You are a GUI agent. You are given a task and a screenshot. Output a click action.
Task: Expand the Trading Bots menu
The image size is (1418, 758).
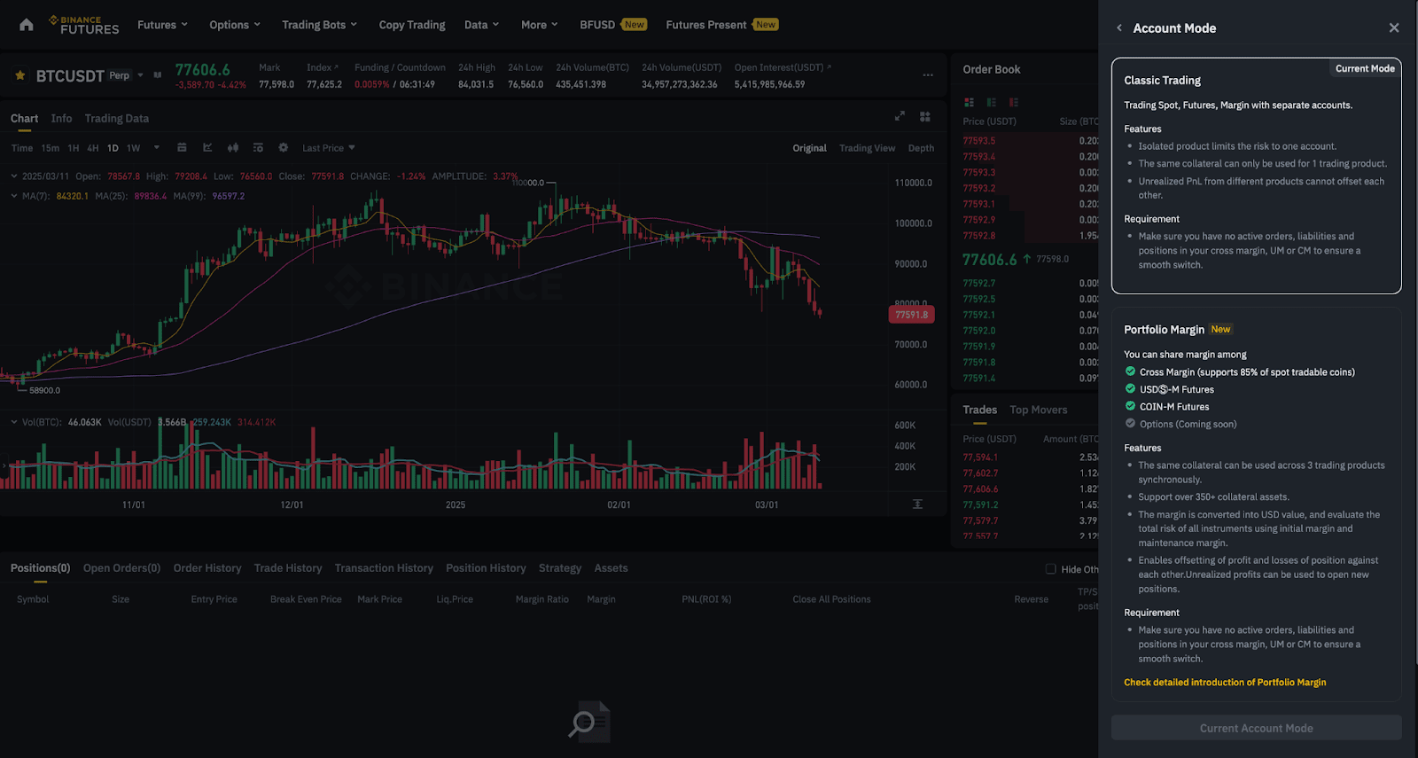[320, 25]
